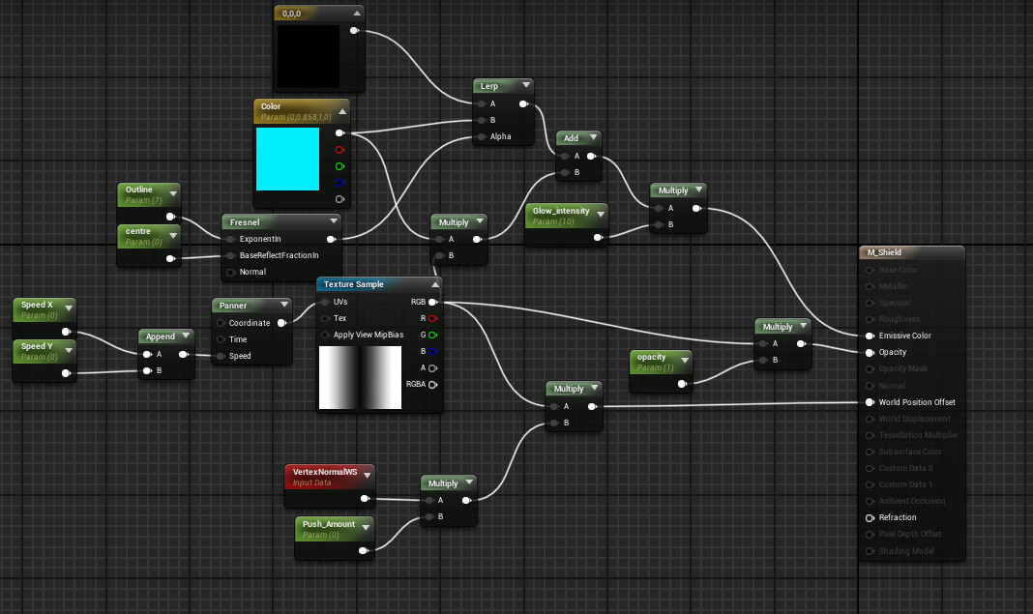The image size is (1033, 614).
Task: Collapse the Color parameter node arrow
Action: point(342,111)
